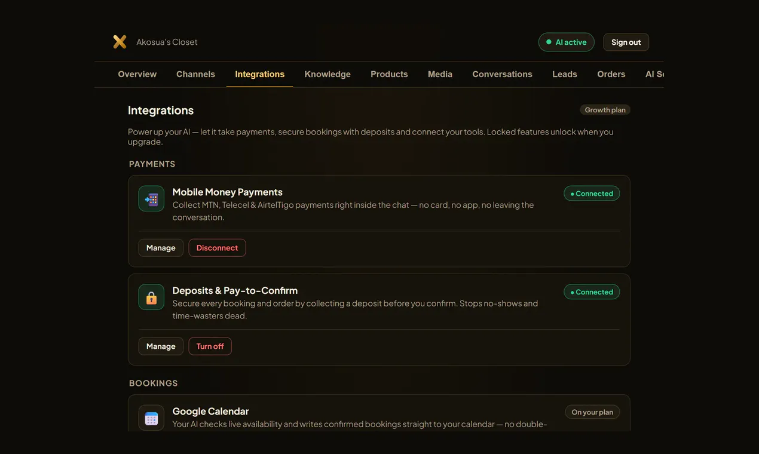Go to the Knowledge tab

[328, 74]
